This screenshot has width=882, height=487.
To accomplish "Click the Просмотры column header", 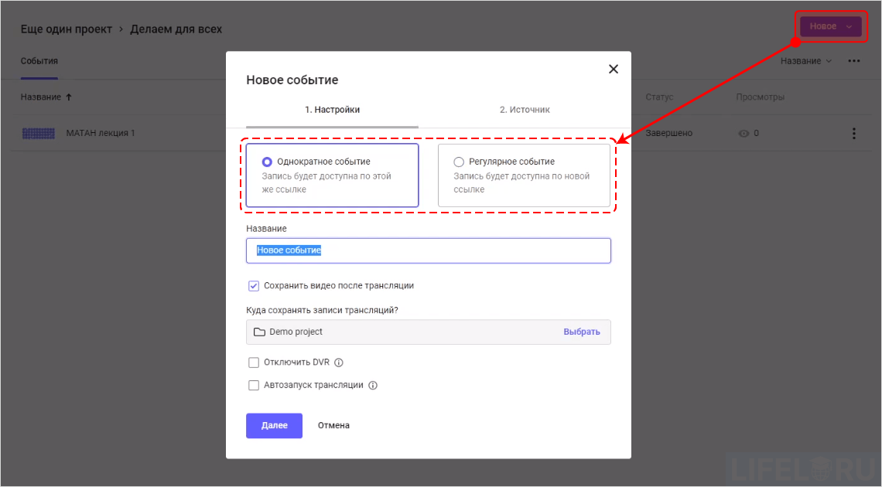I will [x=760, y=97].
